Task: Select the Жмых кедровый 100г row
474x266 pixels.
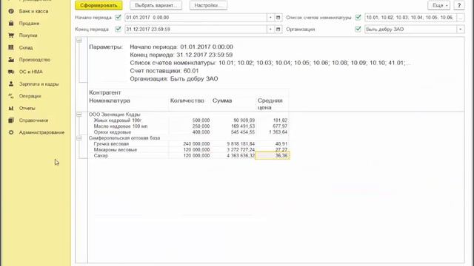Action: point(118,120)
